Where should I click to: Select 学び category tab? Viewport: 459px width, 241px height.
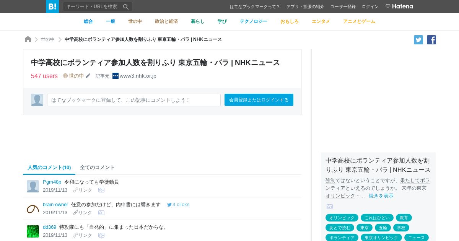point(222,21)
